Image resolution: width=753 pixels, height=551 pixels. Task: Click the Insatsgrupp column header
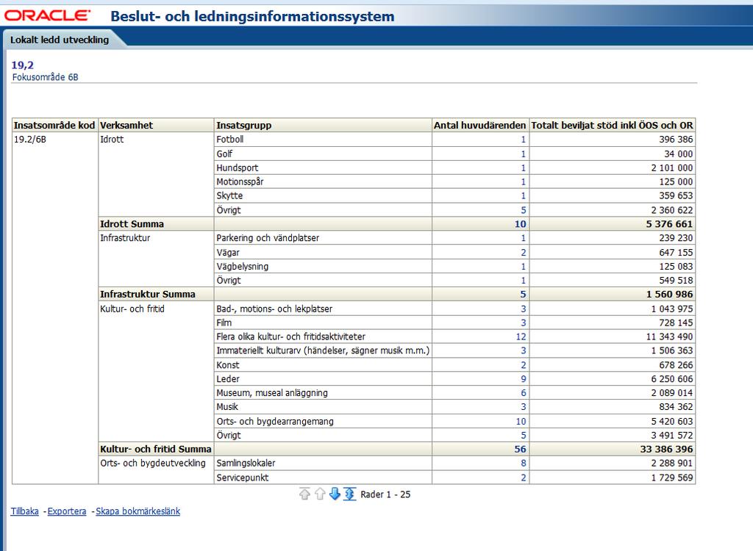point(323,126)
